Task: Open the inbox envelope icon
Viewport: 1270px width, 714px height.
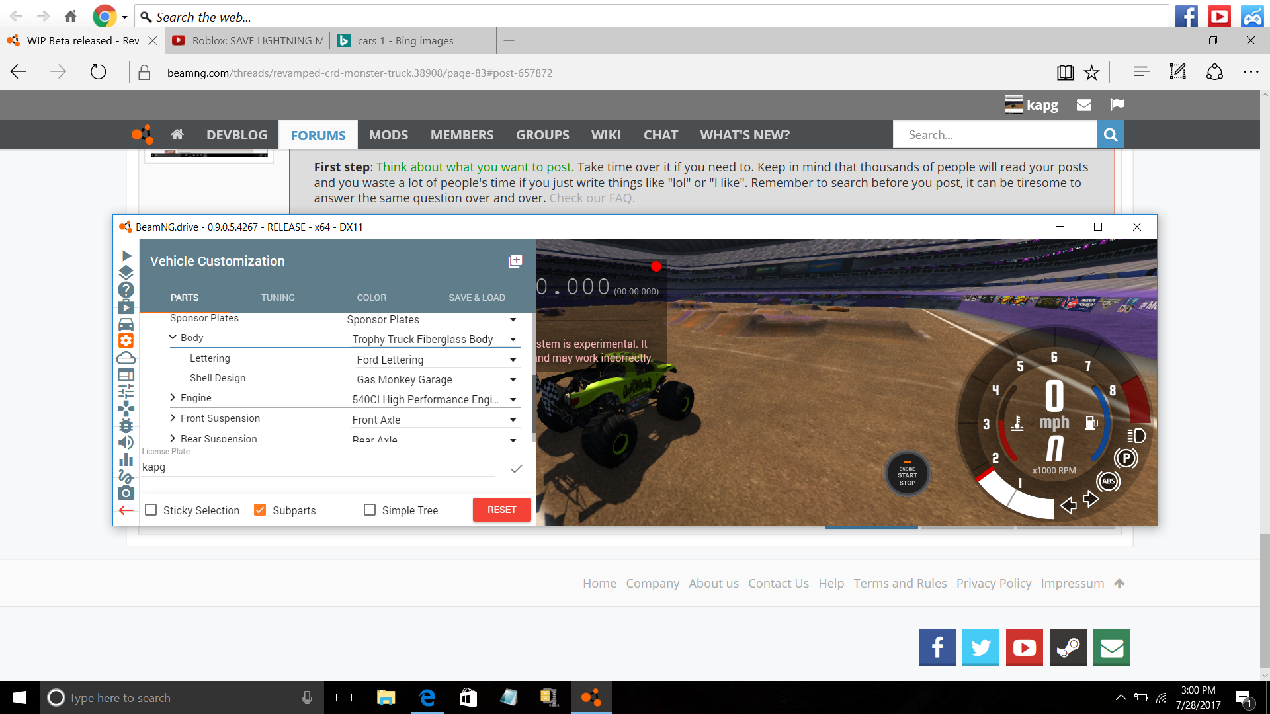Action: [x=1084, y=105]
